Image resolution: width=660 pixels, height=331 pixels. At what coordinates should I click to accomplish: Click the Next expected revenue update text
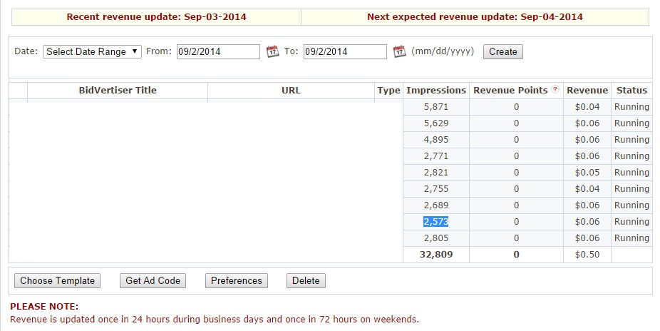[475, 17]
